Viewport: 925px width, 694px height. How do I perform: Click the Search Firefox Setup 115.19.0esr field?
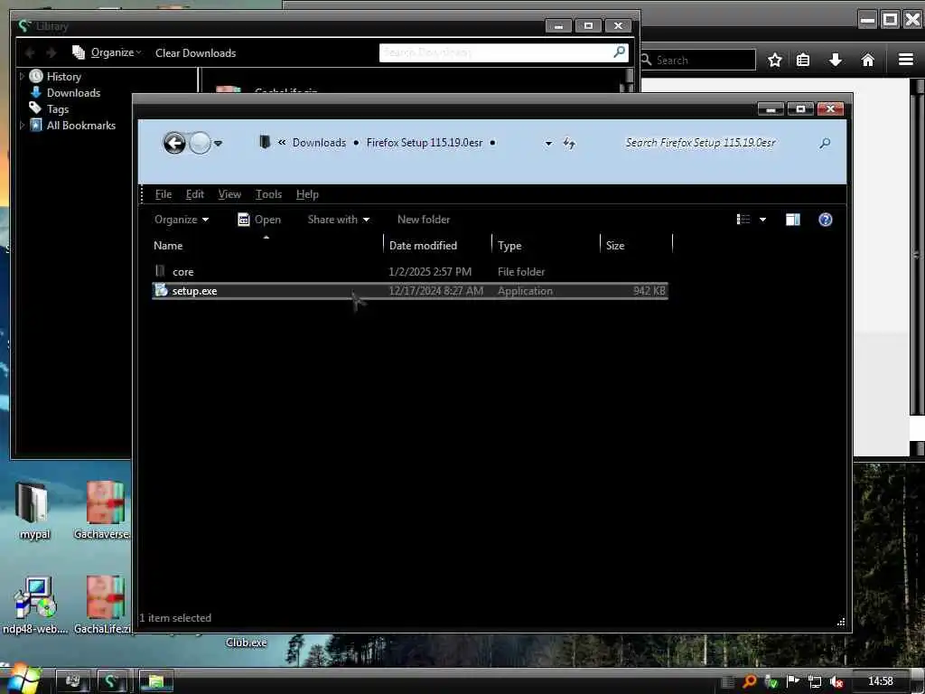pos(700,143)
